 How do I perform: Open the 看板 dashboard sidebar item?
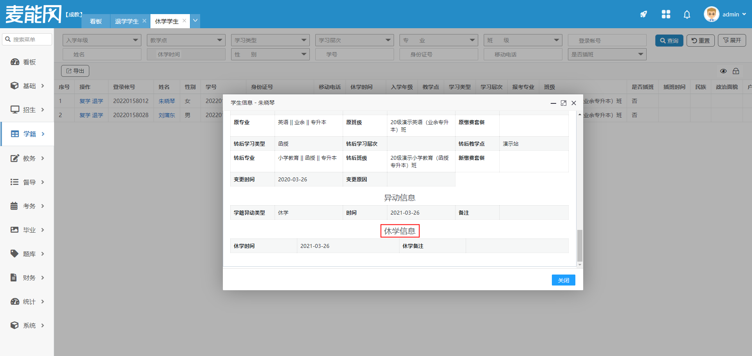[27, 62]
